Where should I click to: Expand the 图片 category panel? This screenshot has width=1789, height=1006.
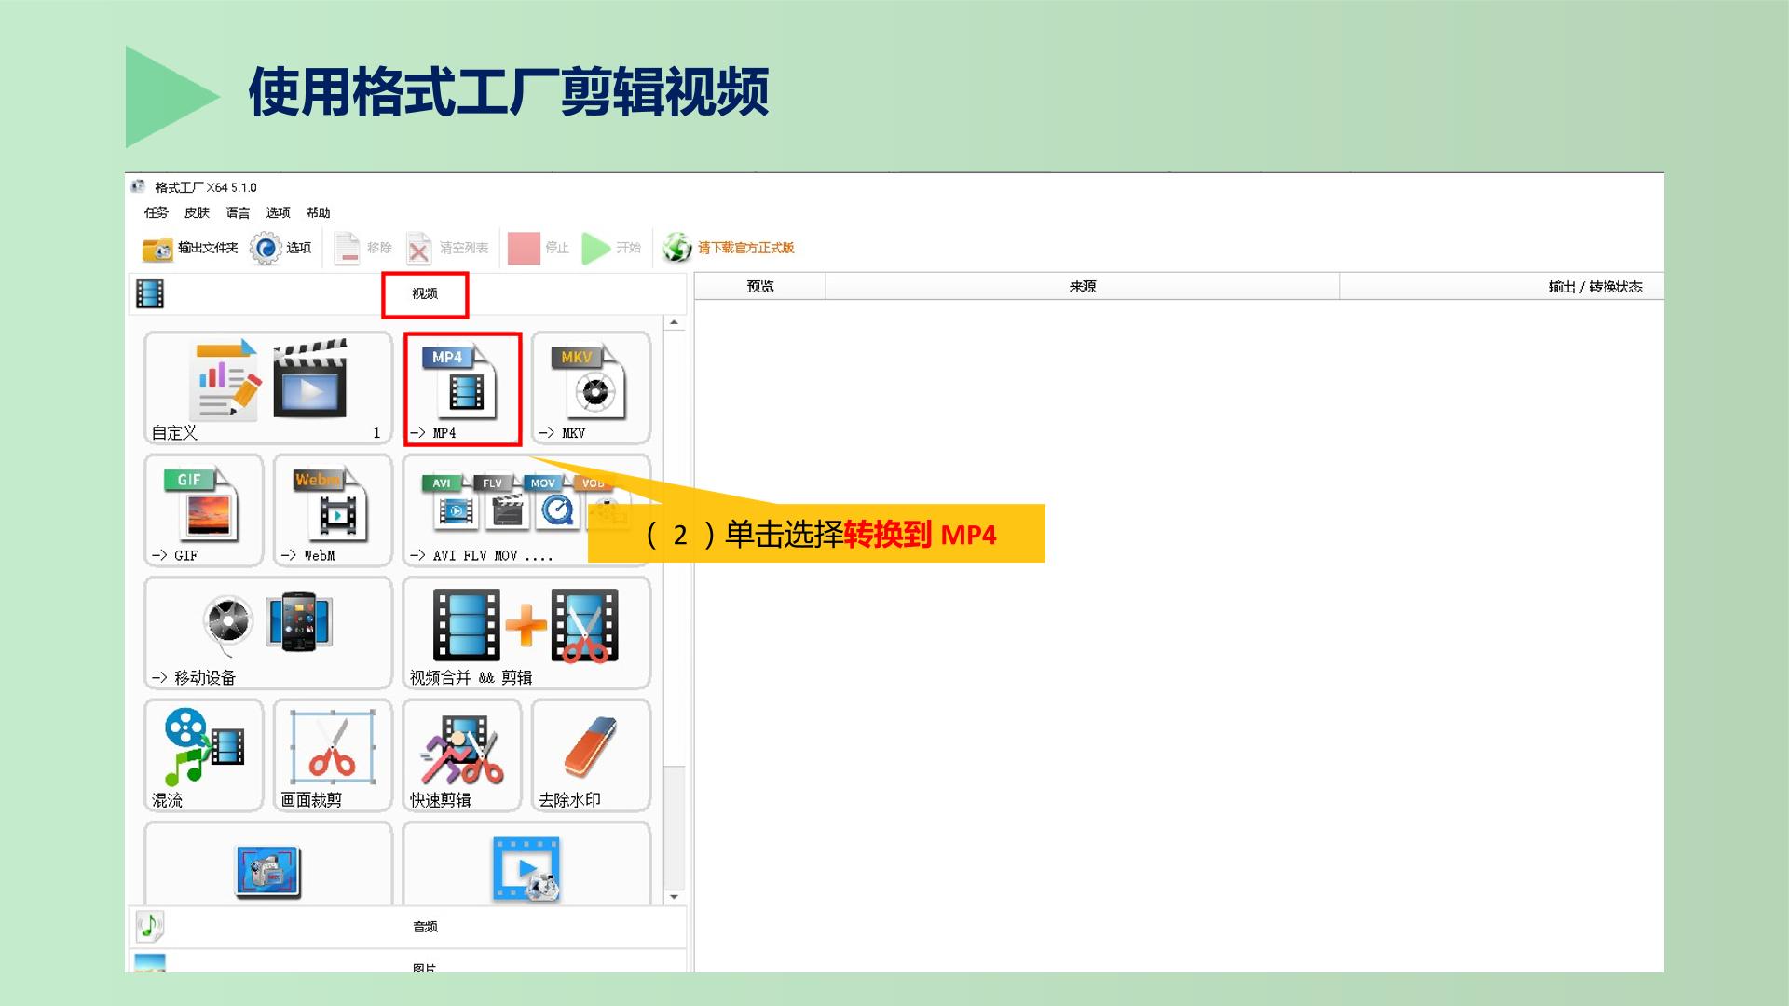click(x=407, y=962)
